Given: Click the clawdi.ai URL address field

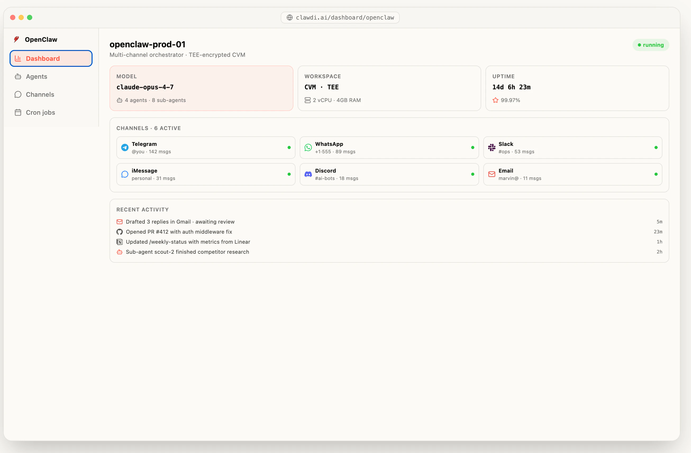Looking at the screenshot, I should point(345,18).
